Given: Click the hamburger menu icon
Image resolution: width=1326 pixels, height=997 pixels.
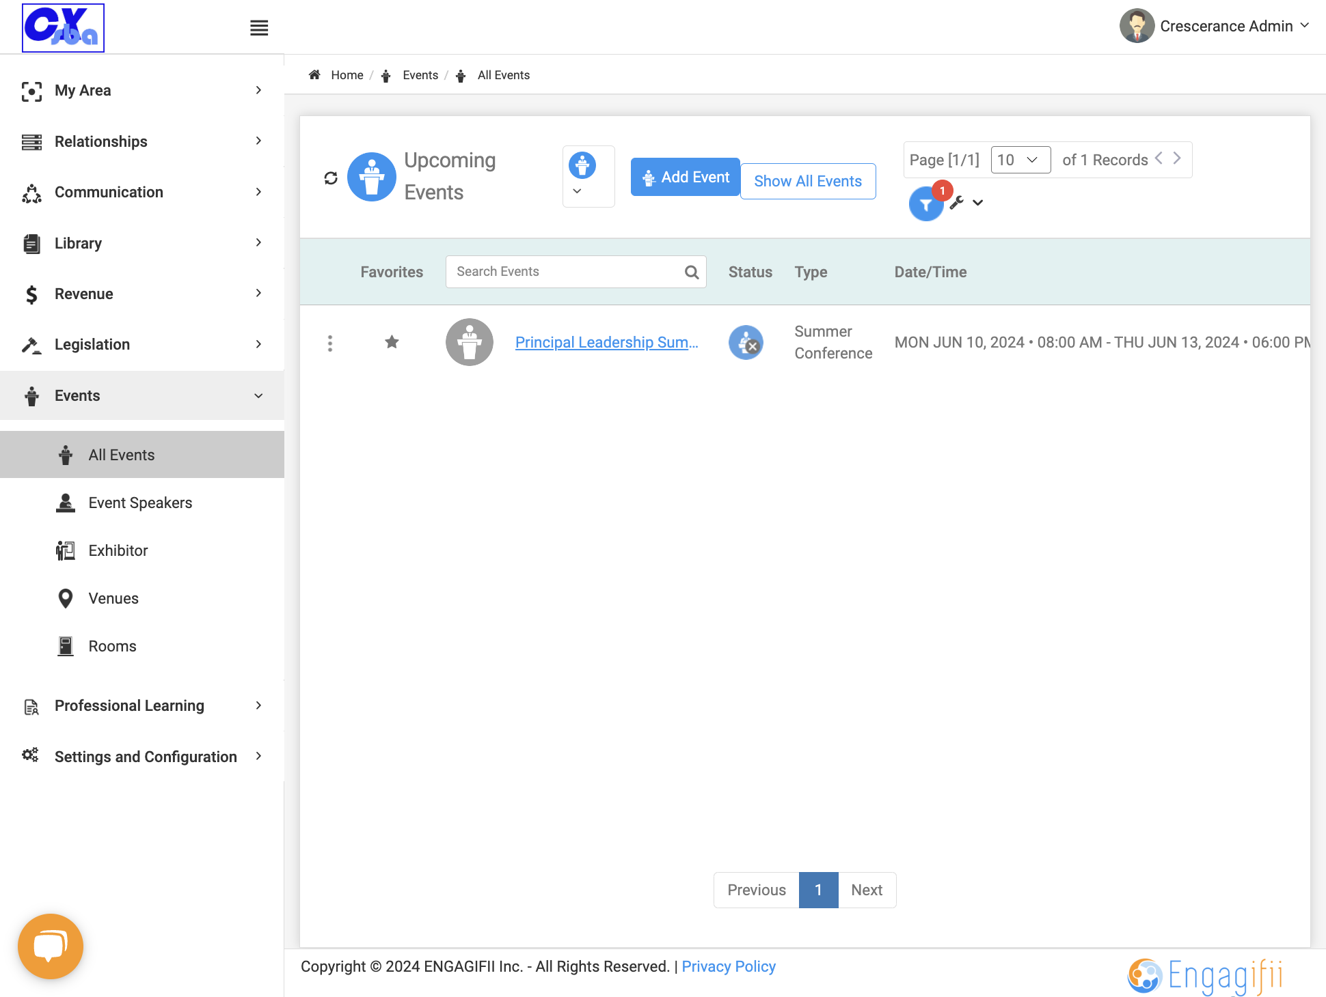Looking at the screenshot, I should [x=259, y=28].
